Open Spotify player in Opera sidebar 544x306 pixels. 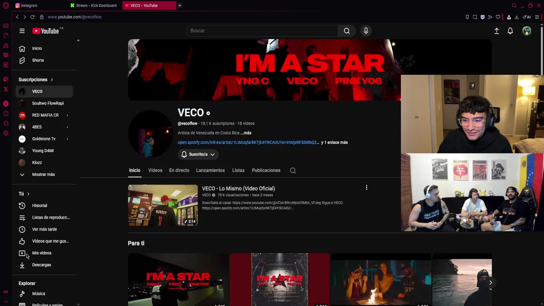(x=6, y=104)
